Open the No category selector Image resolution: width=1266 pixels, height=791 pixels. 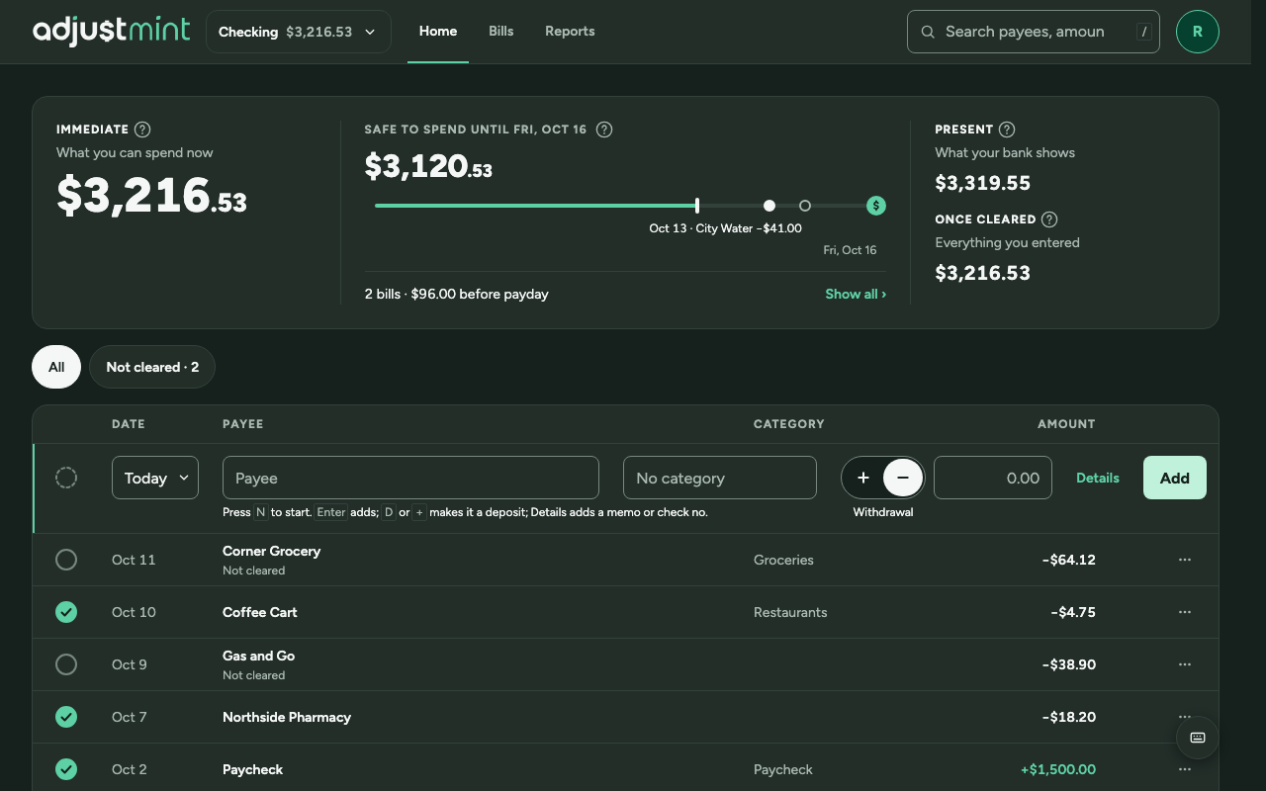(720, 478)
